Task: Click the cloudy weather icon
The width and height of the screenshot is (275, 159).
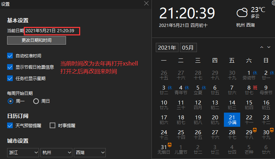Action: click(242, 12)
